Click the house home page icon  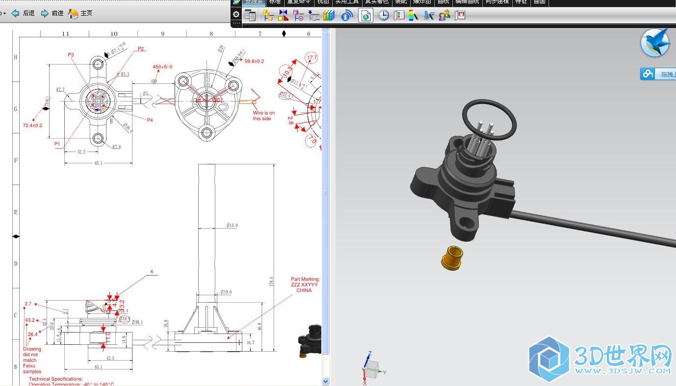pyautogui.click(x=73, y=13)
